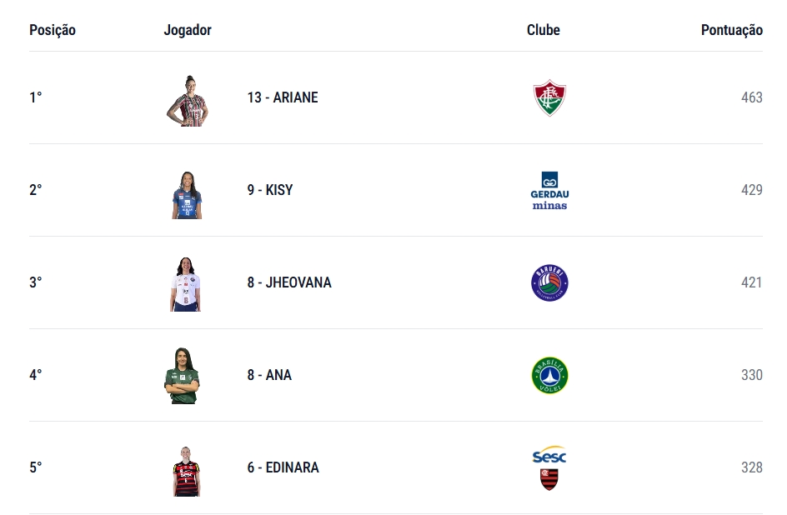Sort by the Jogador column header
Screen dimensions: 787x515
tap(188, 30)
